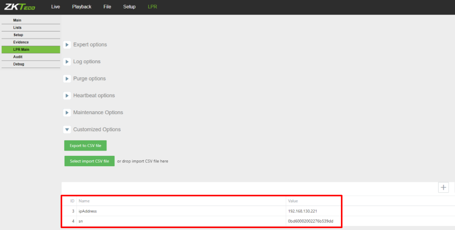The height and width of the screenshot is (230, 455).
Task: Click the Heartbeat options label
Action: [94, 96]
